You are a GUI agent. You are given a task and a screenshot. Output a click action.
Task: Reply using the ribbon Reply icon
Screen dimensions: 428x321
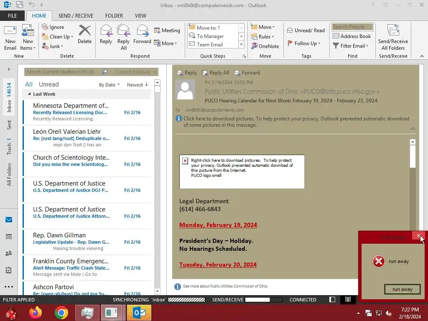pos(106,34)
